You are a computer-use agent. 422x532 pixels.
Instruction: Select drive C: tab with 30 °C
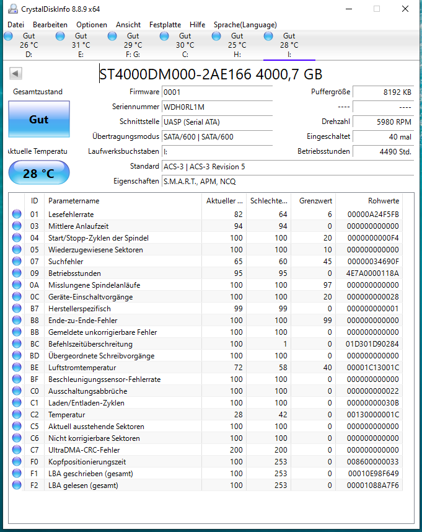(x=185, y=45)
